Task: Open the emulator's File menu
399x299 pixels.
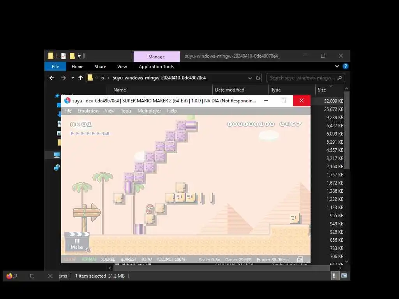Action: coord(68,111)
